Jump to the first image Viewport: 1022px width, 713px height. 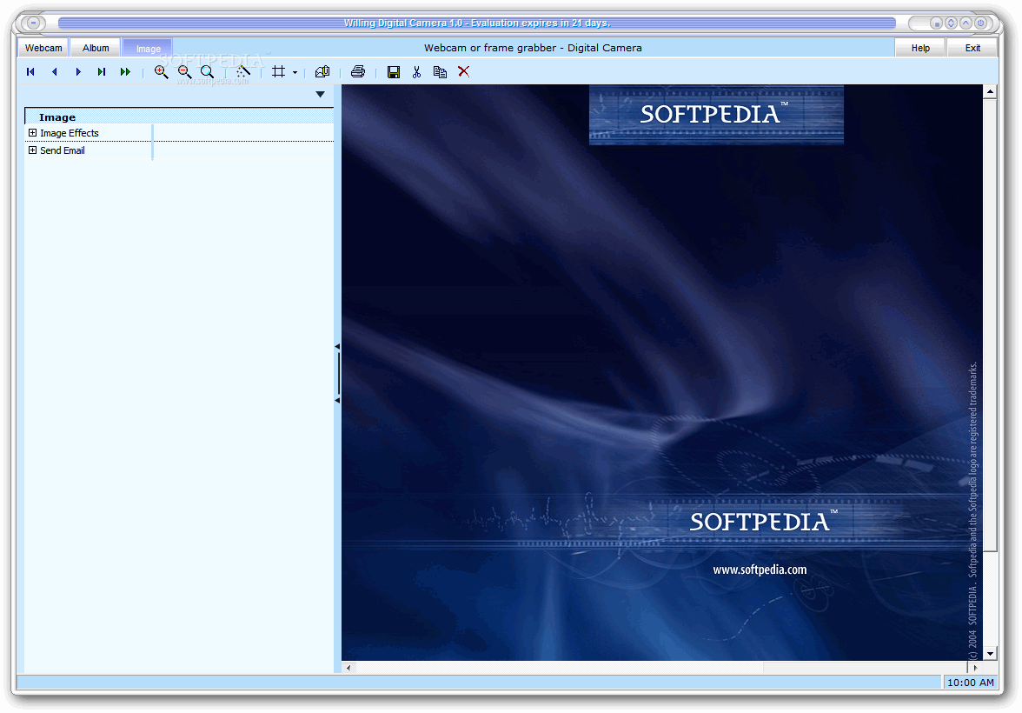(x=30, y=72)
